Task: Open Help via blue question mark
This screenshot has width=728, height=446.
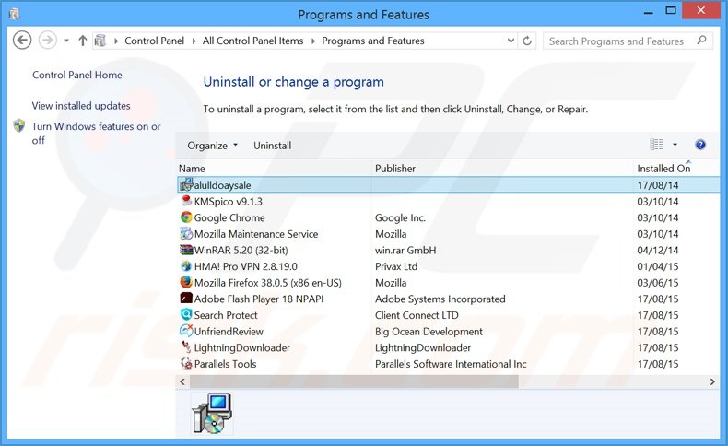Action: 700,145
